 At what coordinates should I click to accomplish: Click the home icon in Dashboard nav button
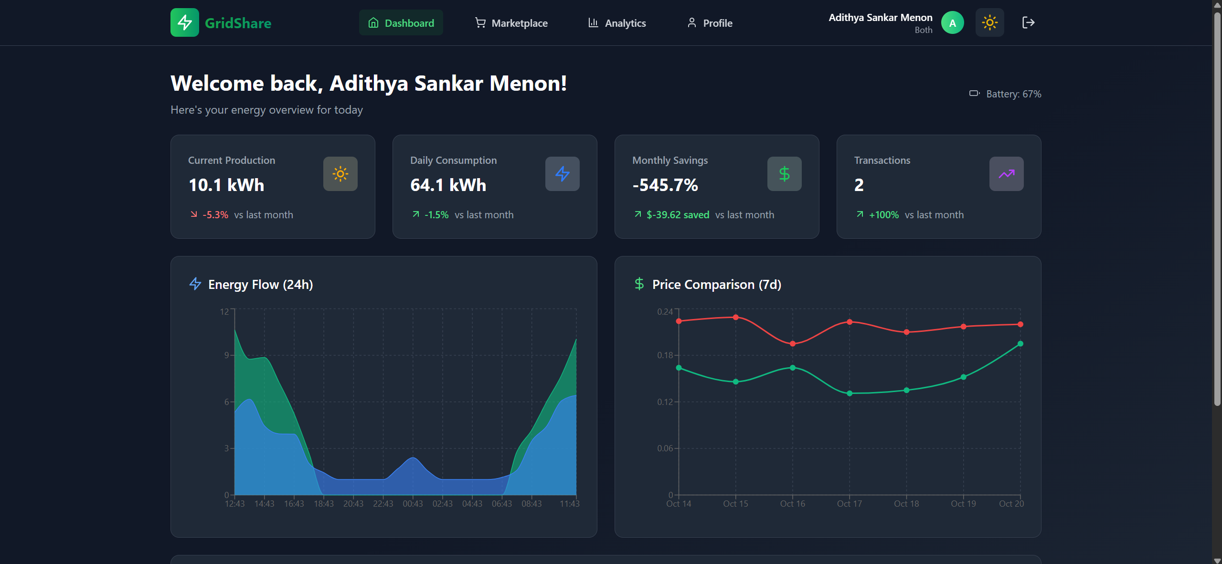(x=372, y=22)
